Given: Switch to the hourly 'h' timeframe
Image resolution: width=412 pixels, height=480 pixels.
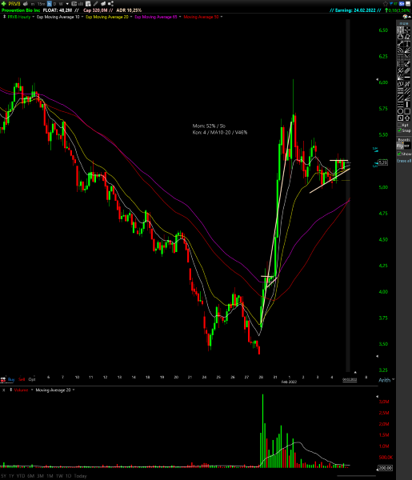Looking at the screenshot, I should [50, 4].
